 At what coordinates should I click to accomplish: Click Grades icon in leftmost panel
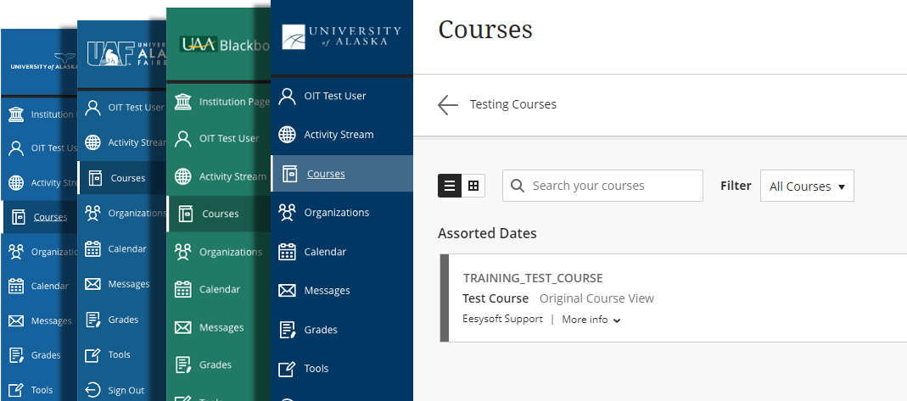coord(16,354)
